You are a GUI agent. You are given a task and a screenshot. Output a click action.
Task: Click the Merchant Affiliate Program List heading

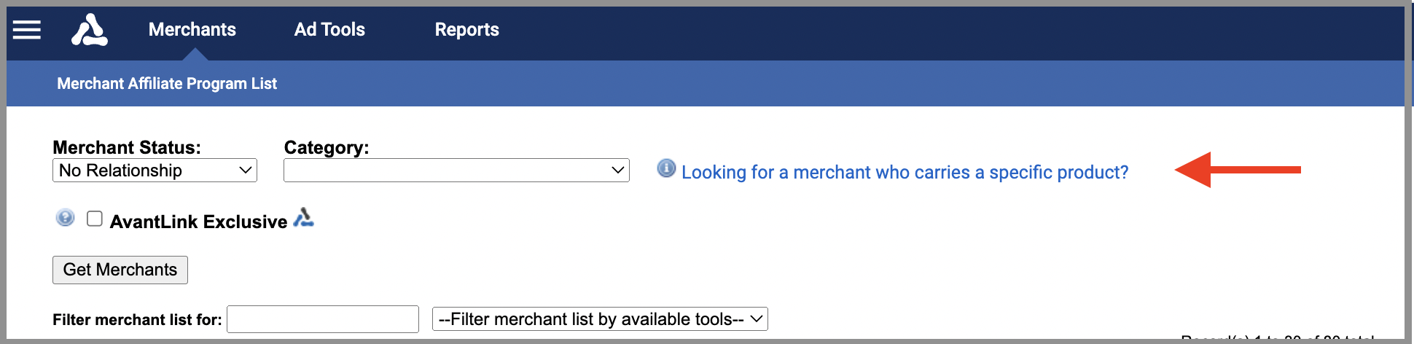point(167,84)
